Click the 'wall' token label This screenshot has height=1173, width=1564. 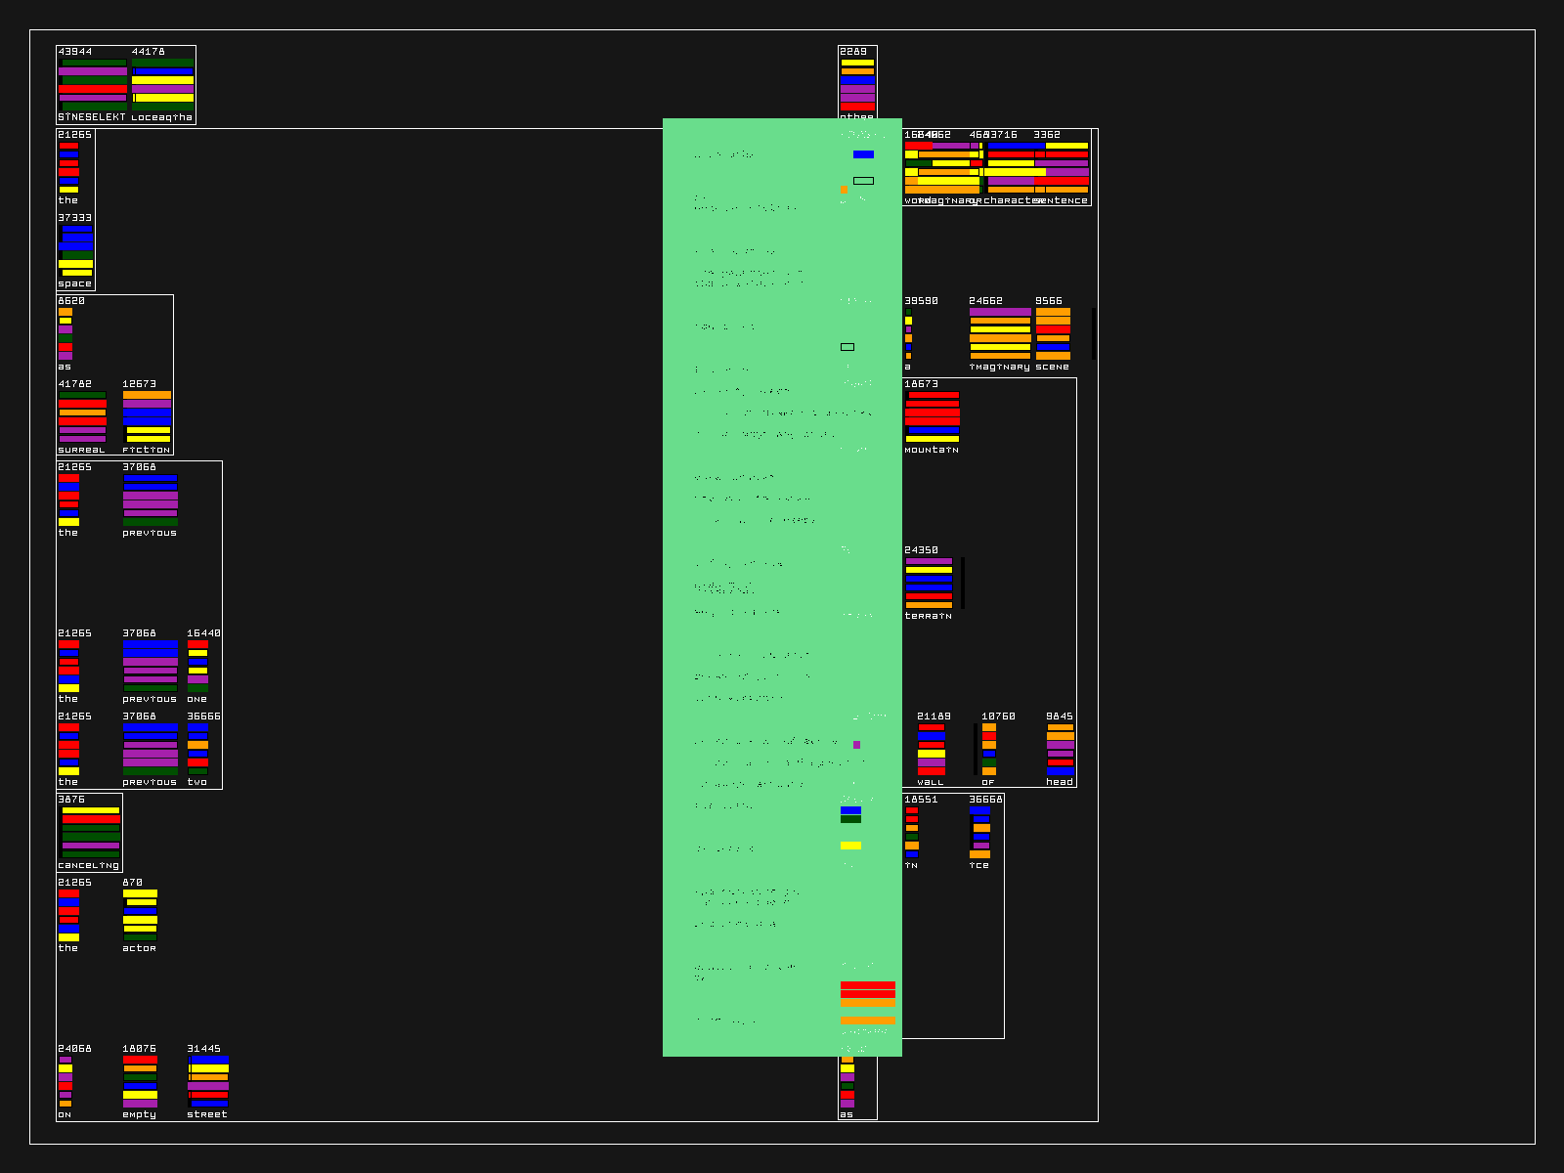[931, 782]
